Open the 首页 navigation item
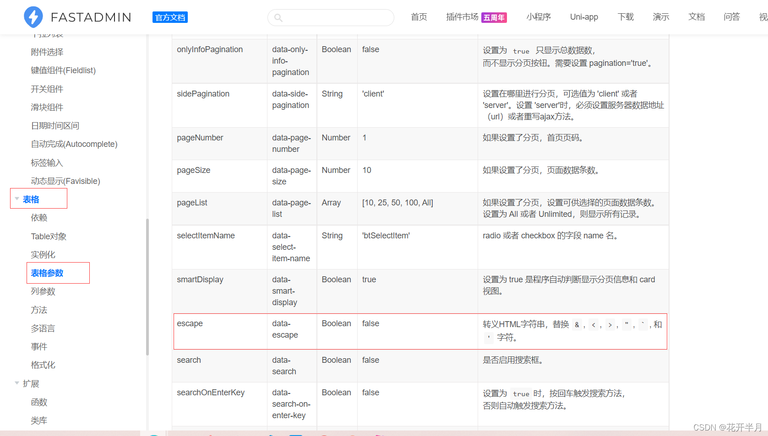The width and height of the screenshot is (768, 436). pos(418,17)
